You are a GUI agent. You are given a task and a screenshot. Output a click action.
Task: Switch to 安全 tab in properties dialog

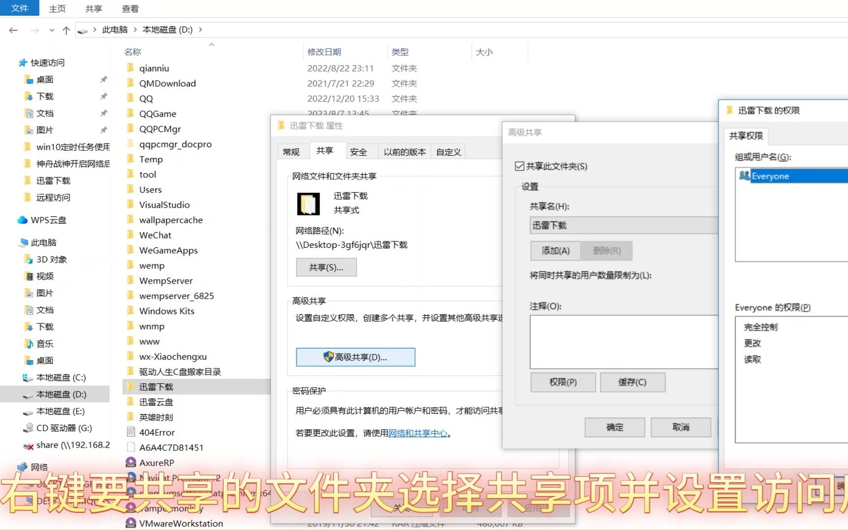[x=358, y=152]
